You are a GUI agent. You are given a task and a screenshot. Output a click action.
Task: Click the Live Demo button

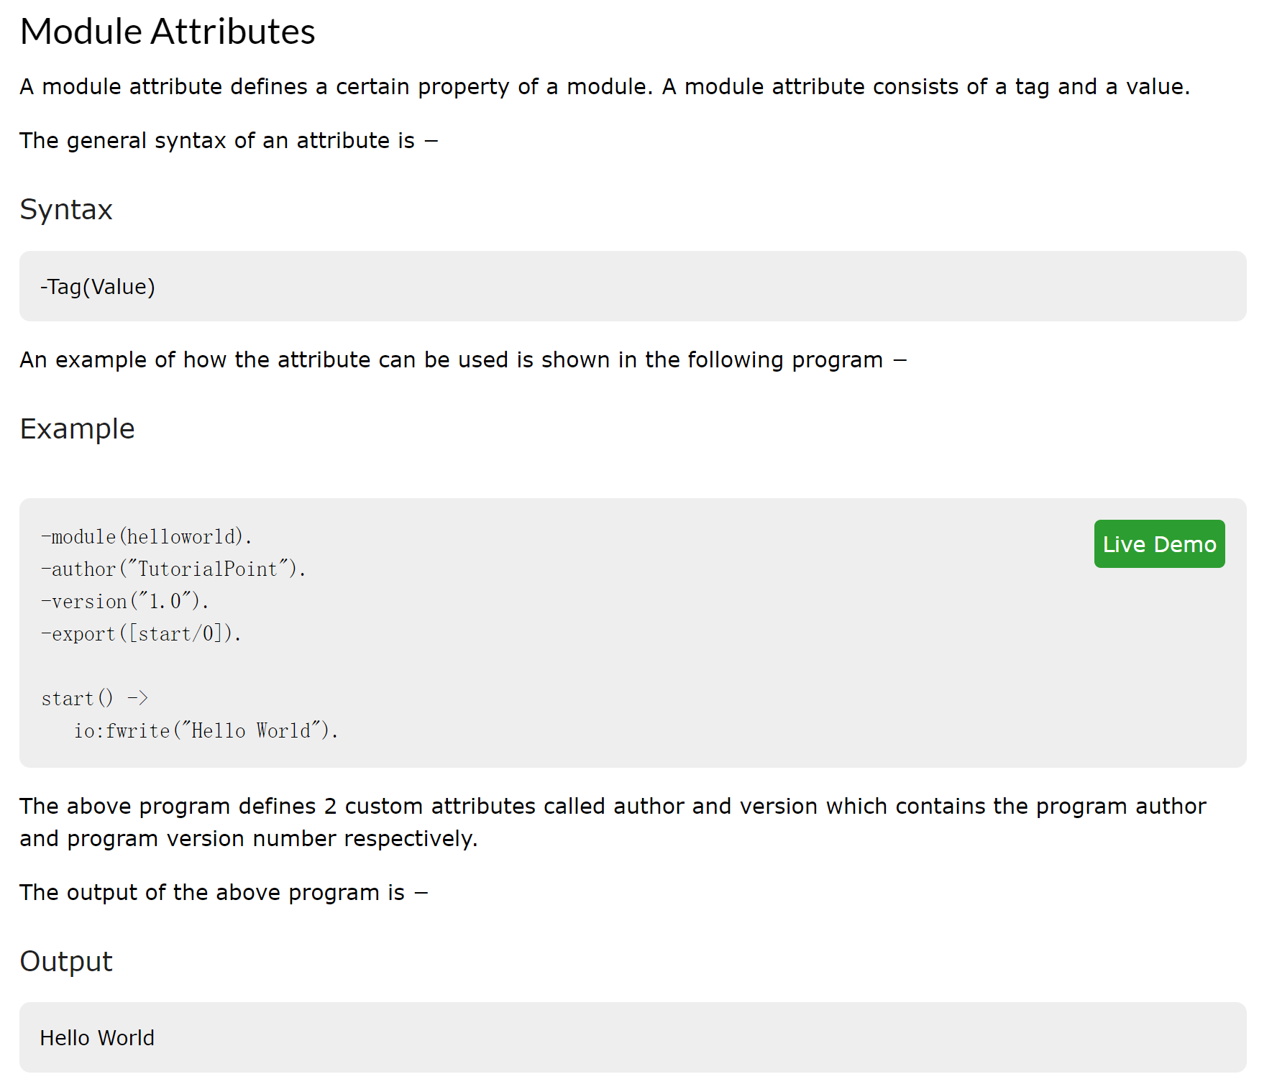[x=1159, y=543]
